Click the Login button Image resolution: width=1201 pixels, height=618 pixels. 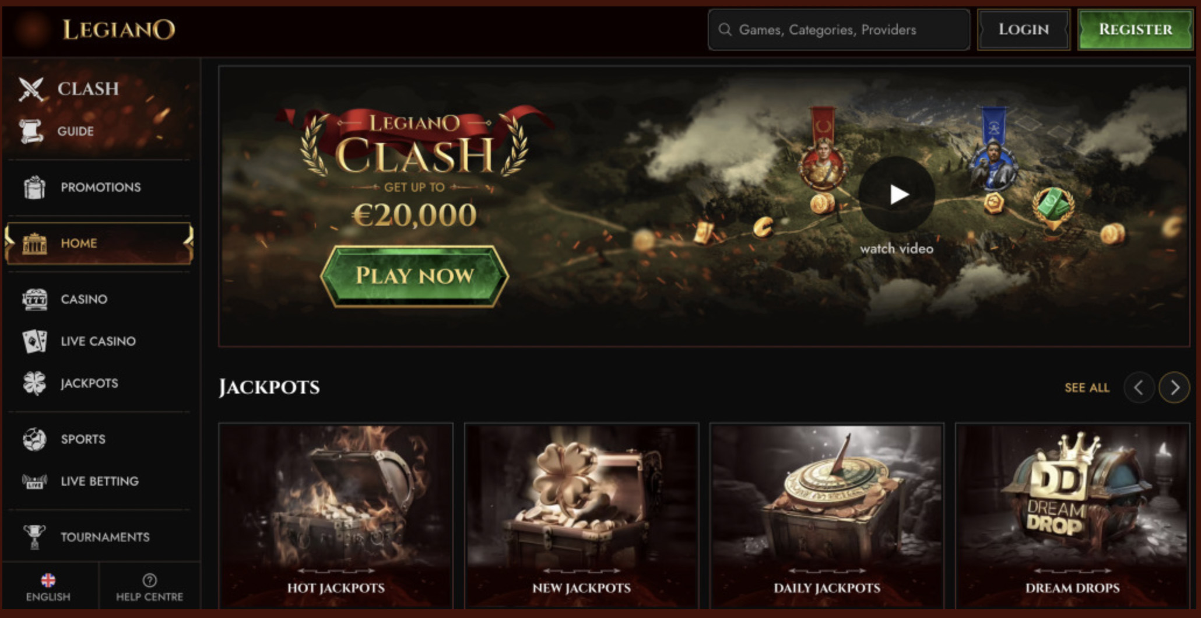click(1024, 29)
